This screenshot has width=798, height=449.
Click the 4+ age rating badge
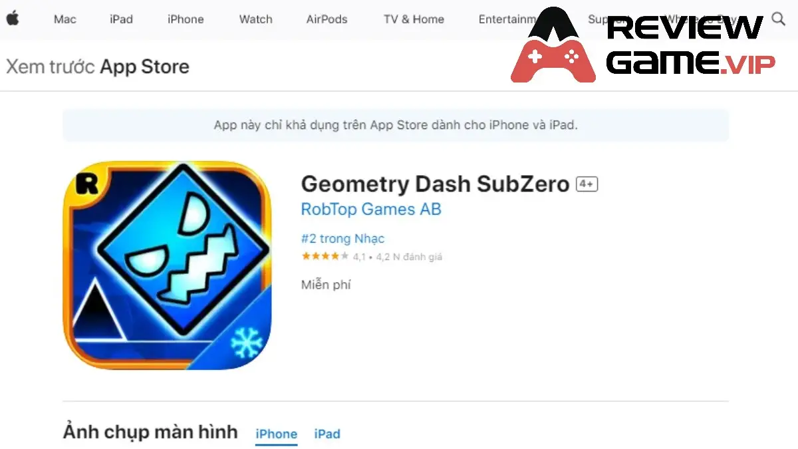(587, 184)
